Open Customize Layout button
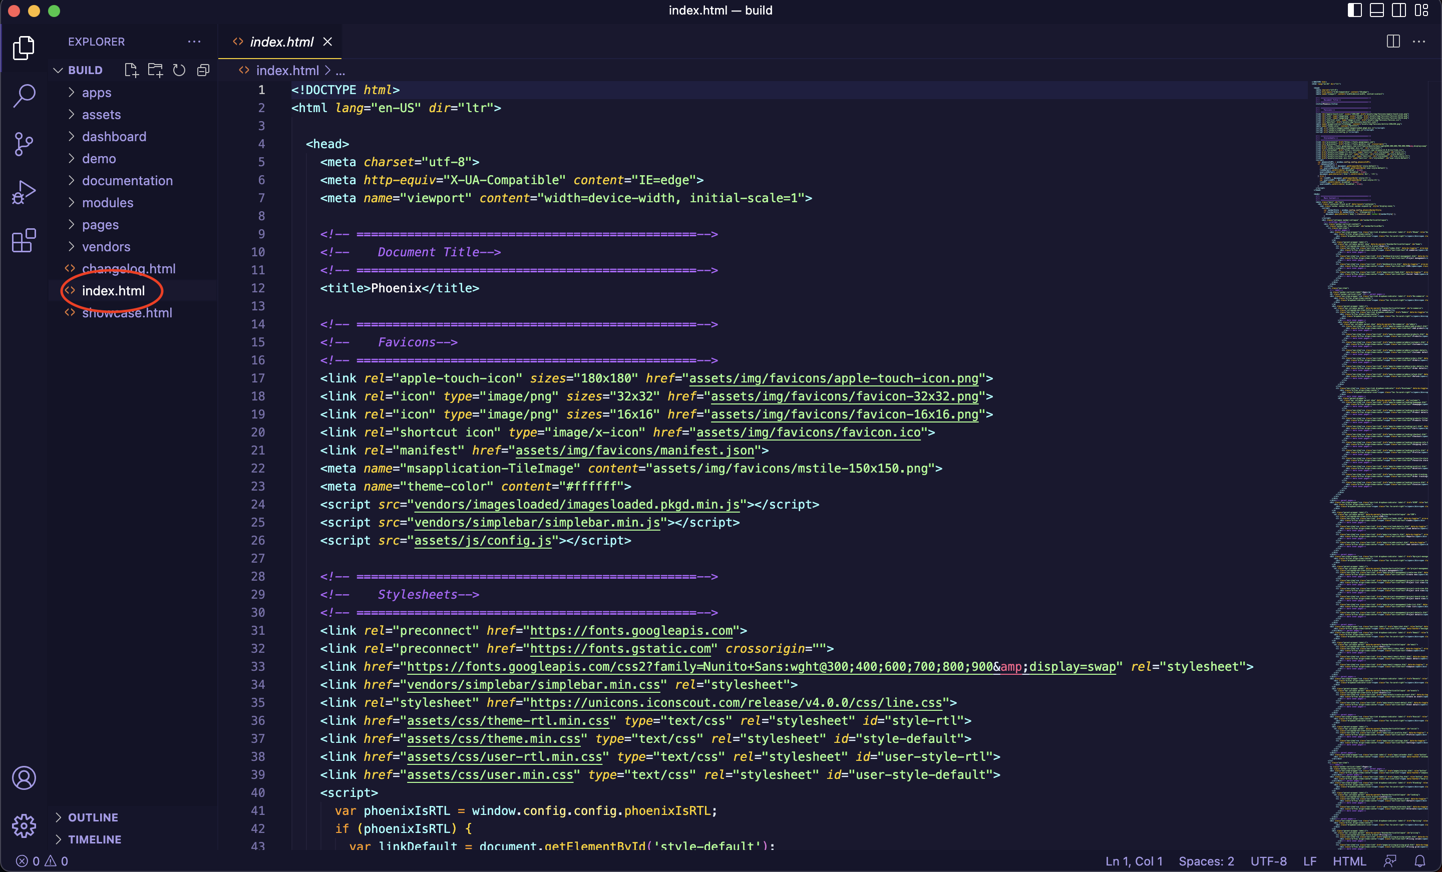The height and width of the screenshot is (872, 1442). tap(1421, 10)
